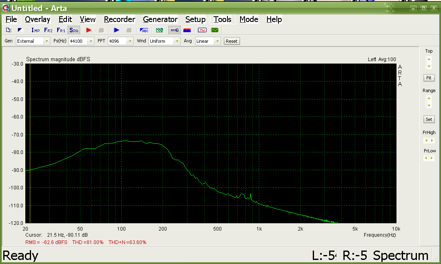Screen dimensions: 441x264
Task: Click the Range down arrow
Action: (x=429, y=106)
